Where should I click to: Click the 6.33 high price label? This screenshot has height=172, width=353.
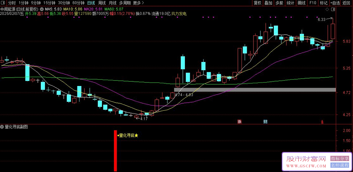(x=322, y=20)
